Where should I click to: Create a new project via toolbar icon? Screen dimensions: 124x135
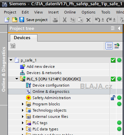[x=7, y=20]
